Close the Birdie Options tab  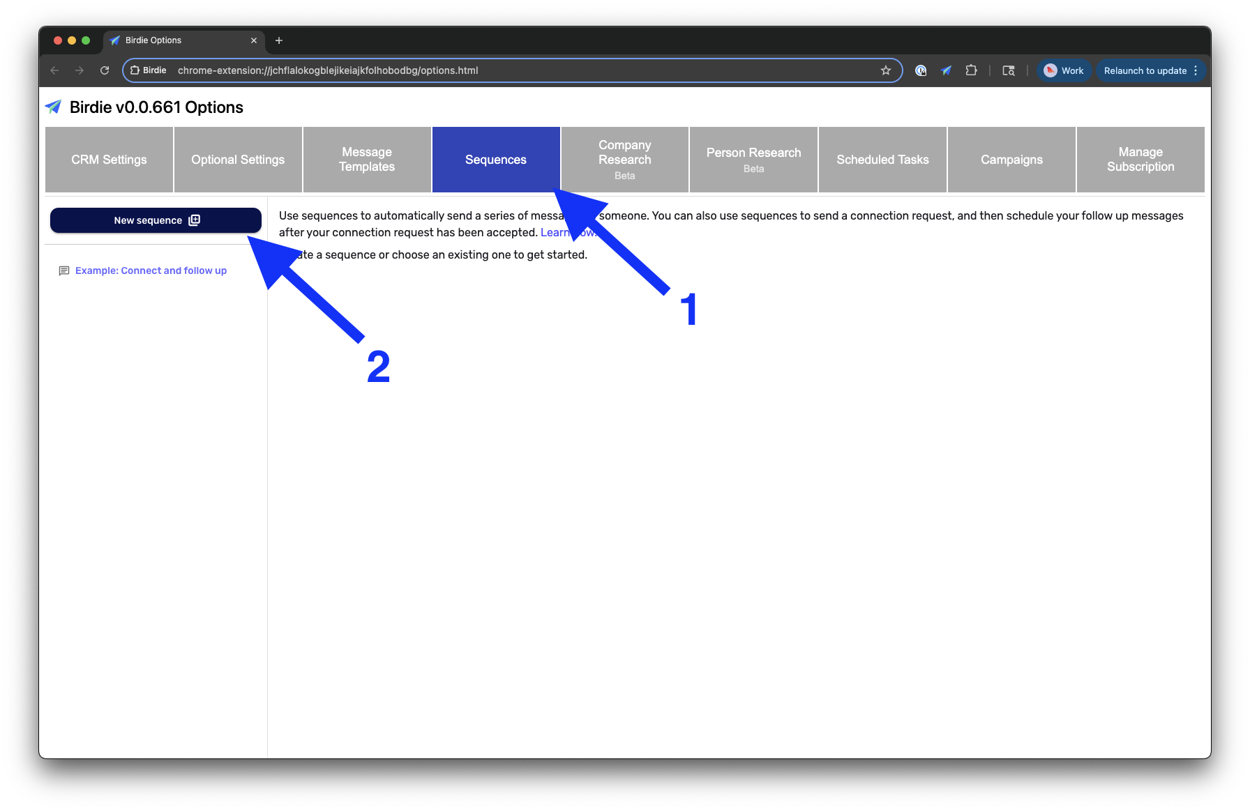[254, 40]
